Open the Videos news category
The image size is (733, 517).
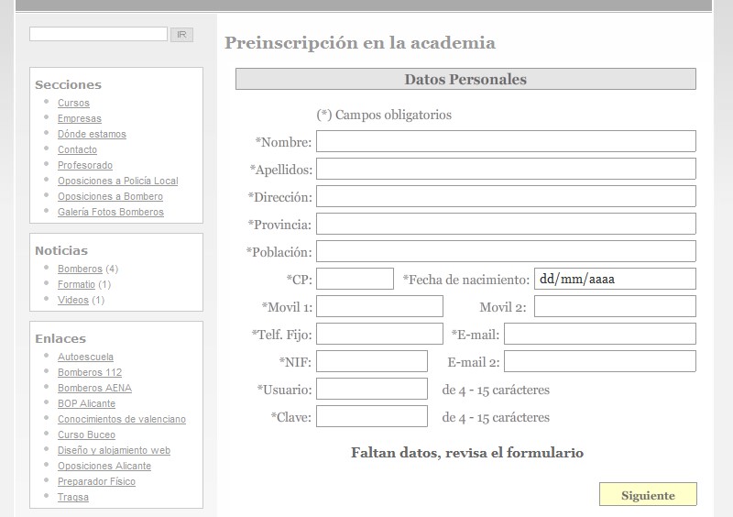coord(73,300)
